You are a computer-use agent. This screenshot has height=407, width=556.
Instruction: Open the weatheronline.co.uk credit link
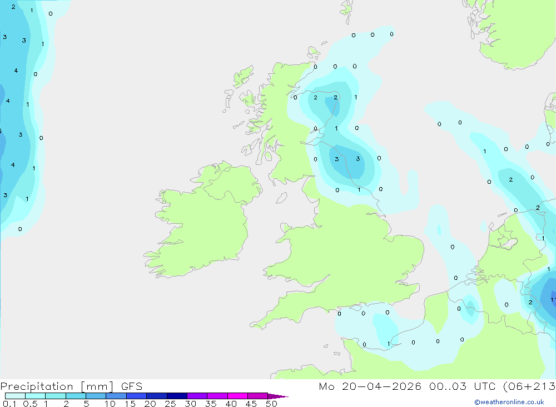click(x=509, y=402)
